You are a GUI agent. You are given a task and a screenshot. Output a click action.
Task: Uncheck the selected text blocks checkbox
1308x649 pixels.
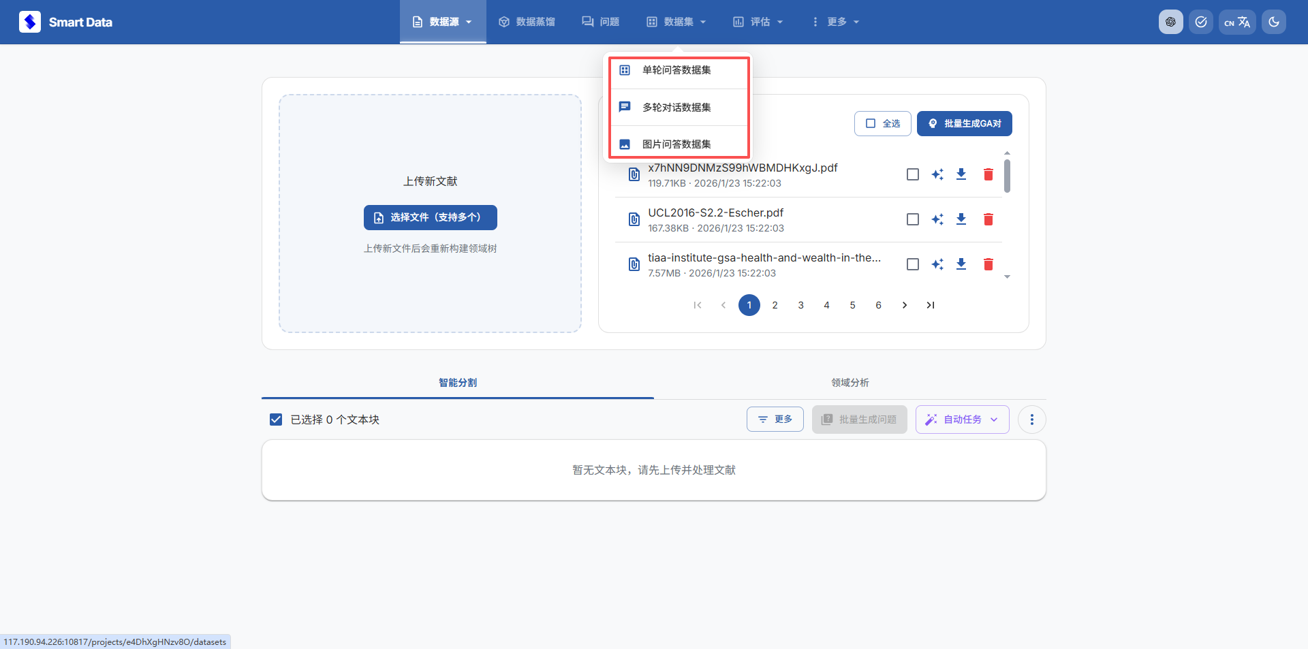(x=276, y=420)
